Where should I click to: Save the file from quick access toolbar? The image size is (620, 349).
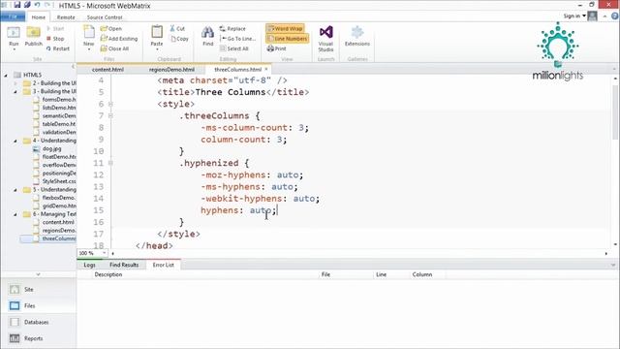[x=17, y=5]
